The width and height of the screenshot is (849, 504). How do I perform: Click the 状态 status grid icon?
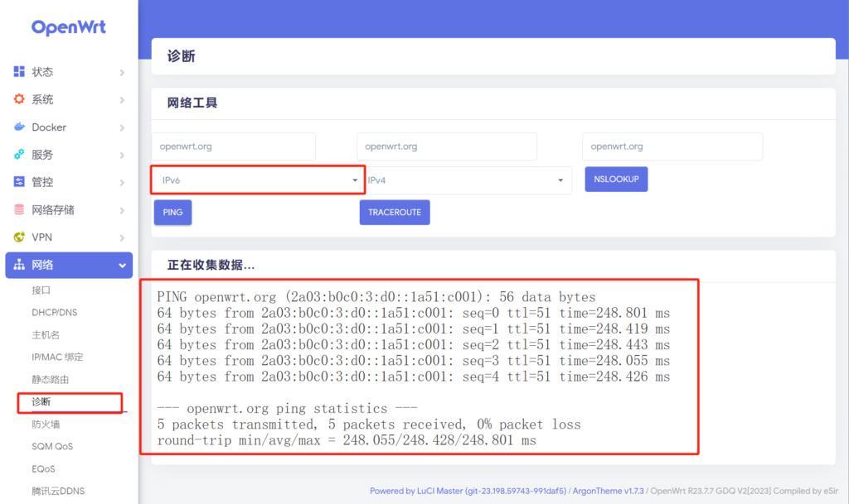tap(19, 71)
